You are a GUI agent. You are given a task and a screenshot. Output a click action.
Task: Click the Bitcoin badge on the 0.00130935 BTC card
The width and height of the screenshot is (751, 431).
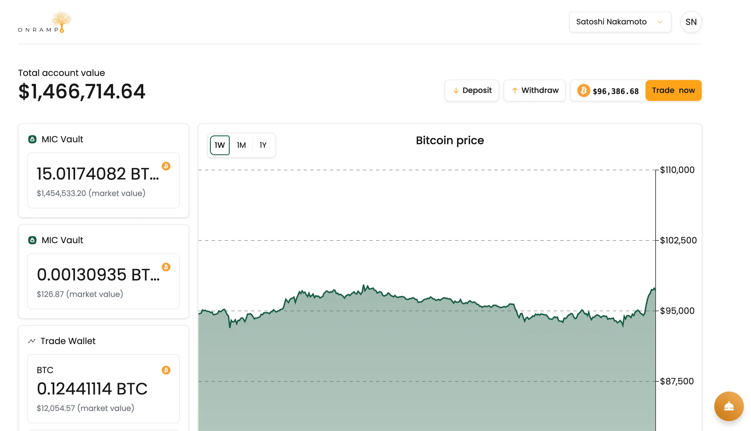pos(166,267)
